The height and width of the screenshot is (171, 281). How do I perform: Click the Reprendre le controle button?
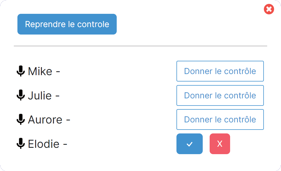tap(67, 24)
